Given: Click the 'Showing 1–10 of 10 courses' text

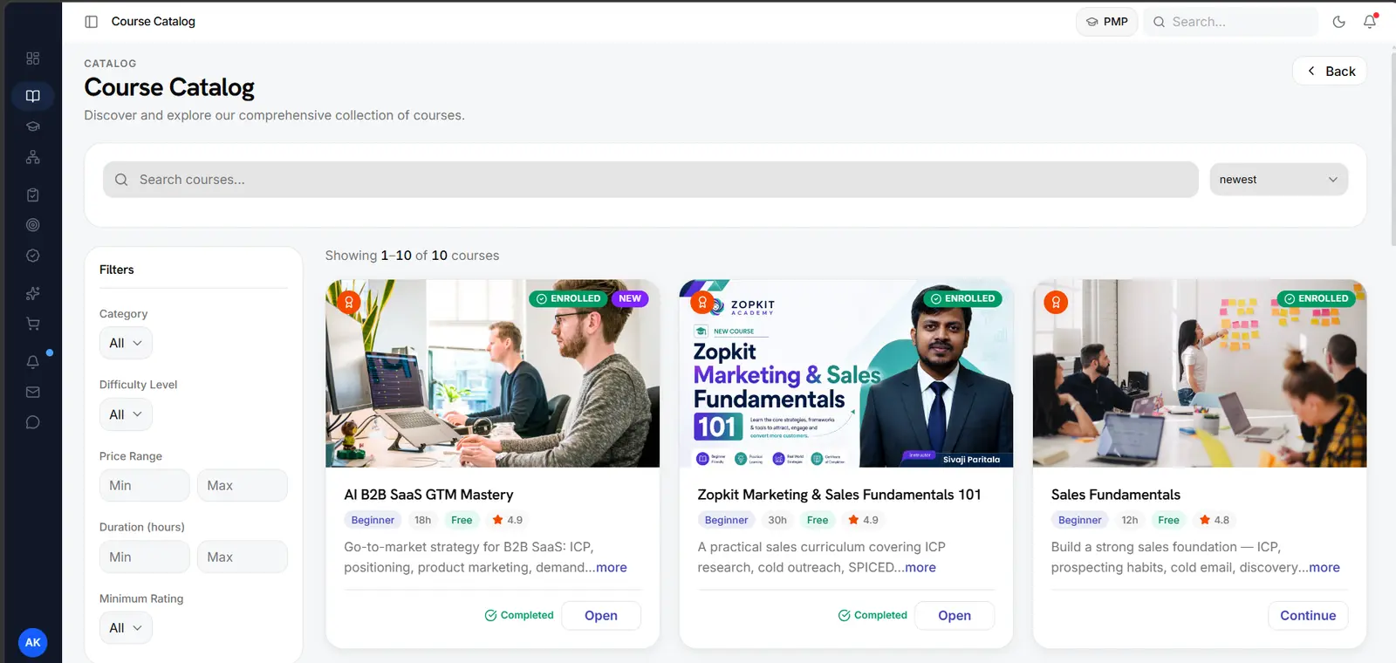Looking at the screenshot, I should point(412,256).
